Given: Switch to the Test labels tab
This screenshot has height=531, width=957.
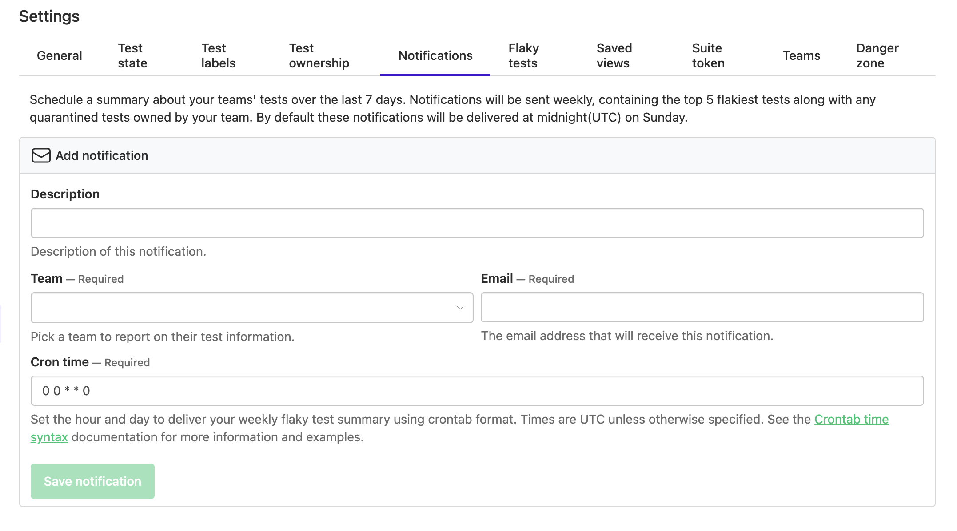Looking at the screenshot, I should click(x=218, y=55).
